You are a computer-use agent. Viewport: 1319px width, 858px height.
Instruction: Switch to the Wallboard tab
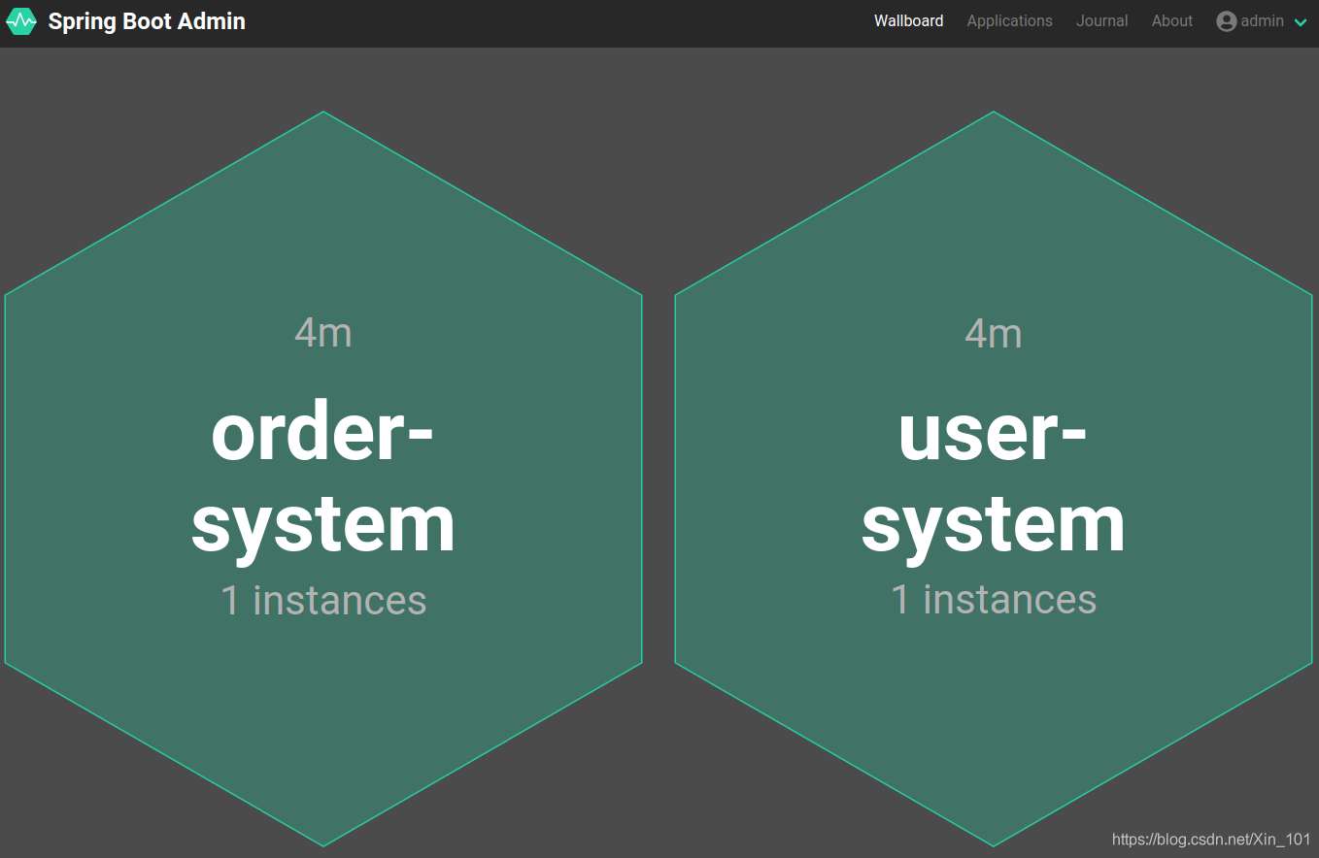click(908, 21)
